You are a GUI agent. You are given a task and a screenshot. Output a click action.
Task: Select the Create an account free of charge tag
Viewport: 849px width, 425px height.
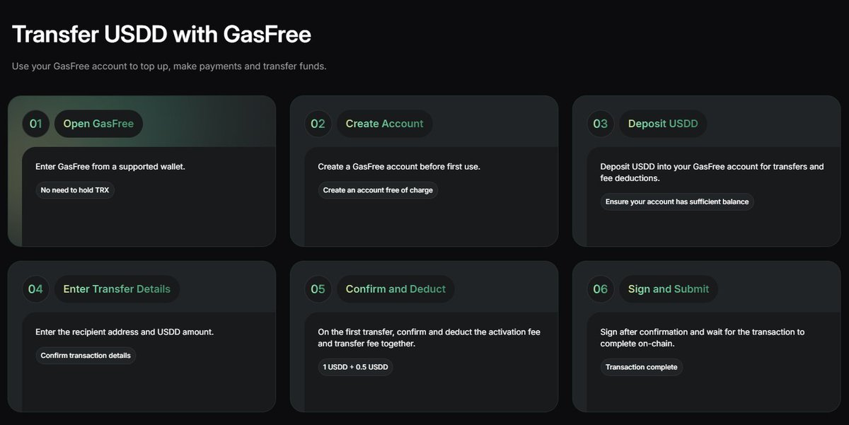pyautogui.click(x=378, y=190)
